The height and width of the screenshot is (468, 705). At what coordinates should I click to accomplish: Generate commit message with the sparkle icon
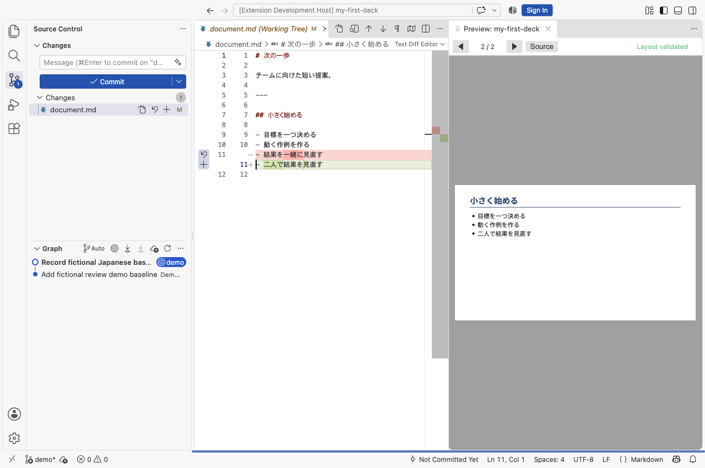coord(178,62)
